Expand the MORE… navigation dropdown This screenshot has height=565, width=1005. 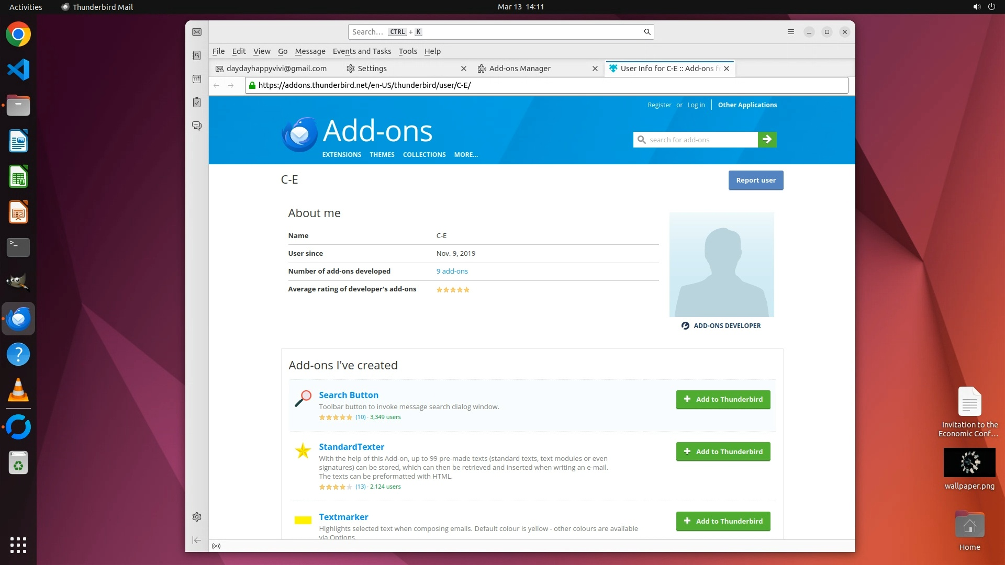tap(465, 155)
